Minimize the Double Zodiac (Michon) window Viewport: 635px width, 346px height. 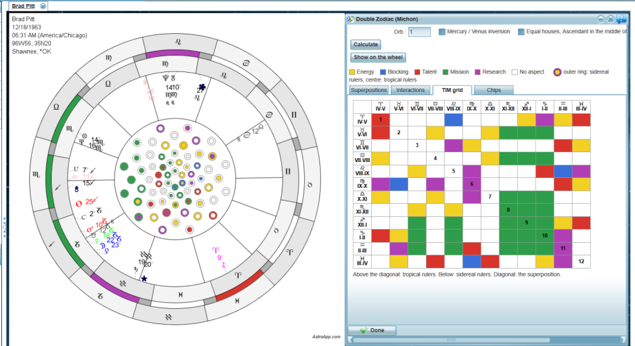pyautogui.click(x=601, y=19)
